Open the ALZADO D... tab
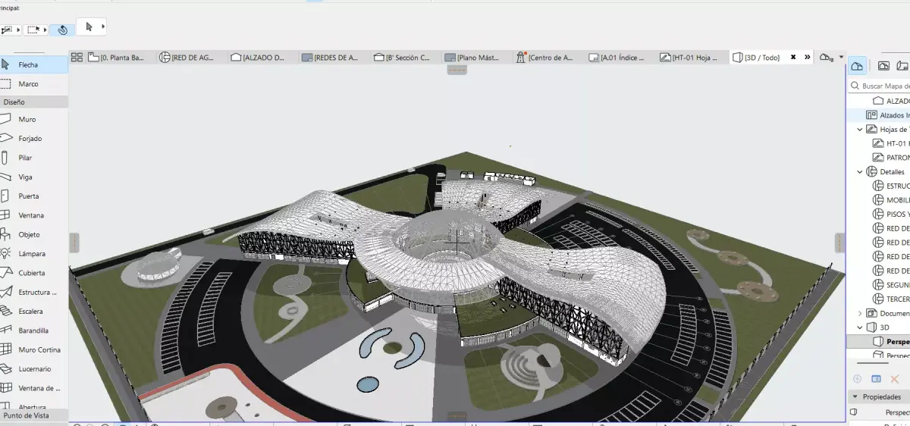Image resolution: width=910 pixels, height=426 pixels. pos(264,57)
